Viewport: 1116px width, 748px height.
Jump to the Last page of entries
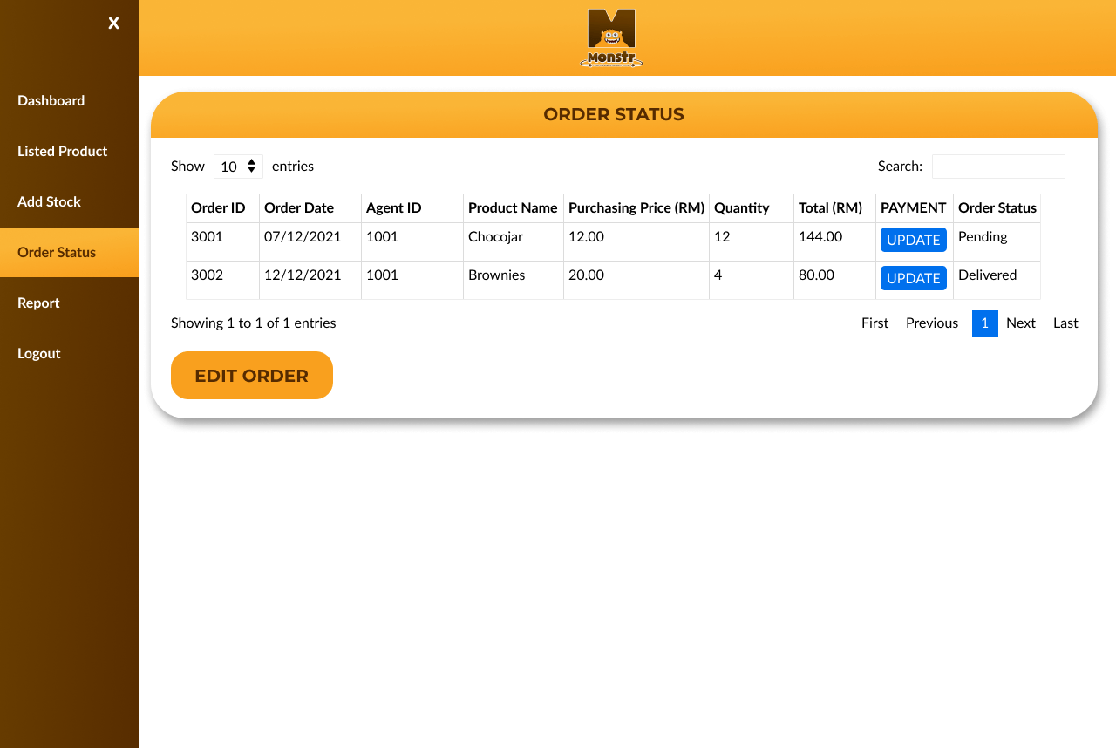pos(1065,323)
